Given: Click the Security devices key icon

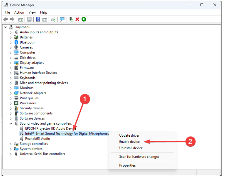Looking at the screenshot, I should 16,108.
